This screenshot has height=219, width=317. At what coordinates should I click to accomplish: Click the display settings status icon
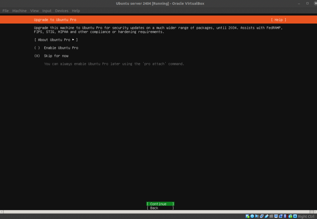276,216
